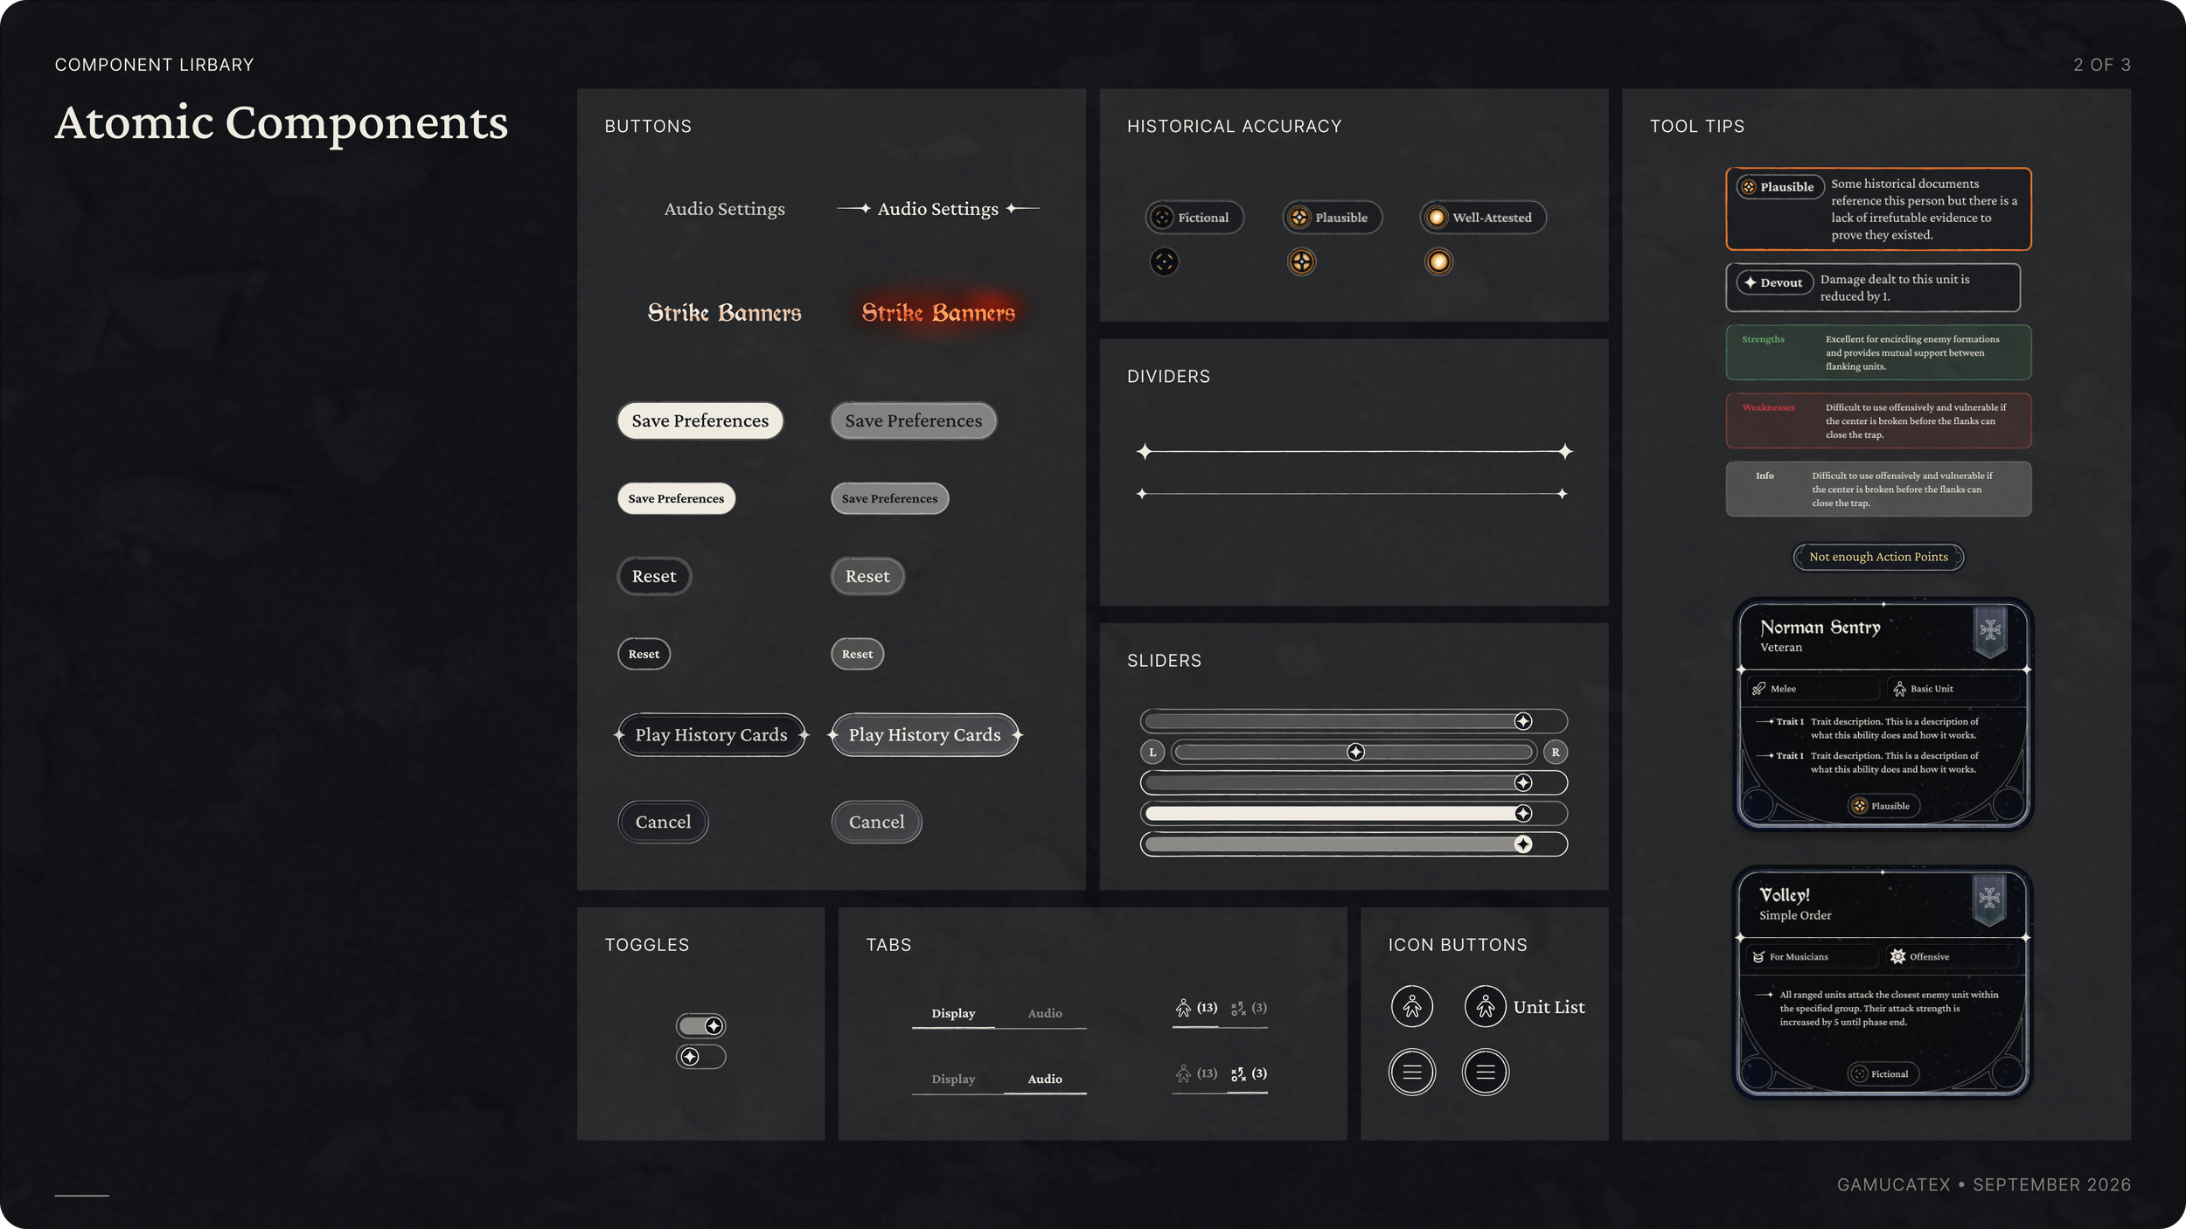Click the L button beside the slider
This screenshot has height=1229, width=2186.
pos(1152,752)
